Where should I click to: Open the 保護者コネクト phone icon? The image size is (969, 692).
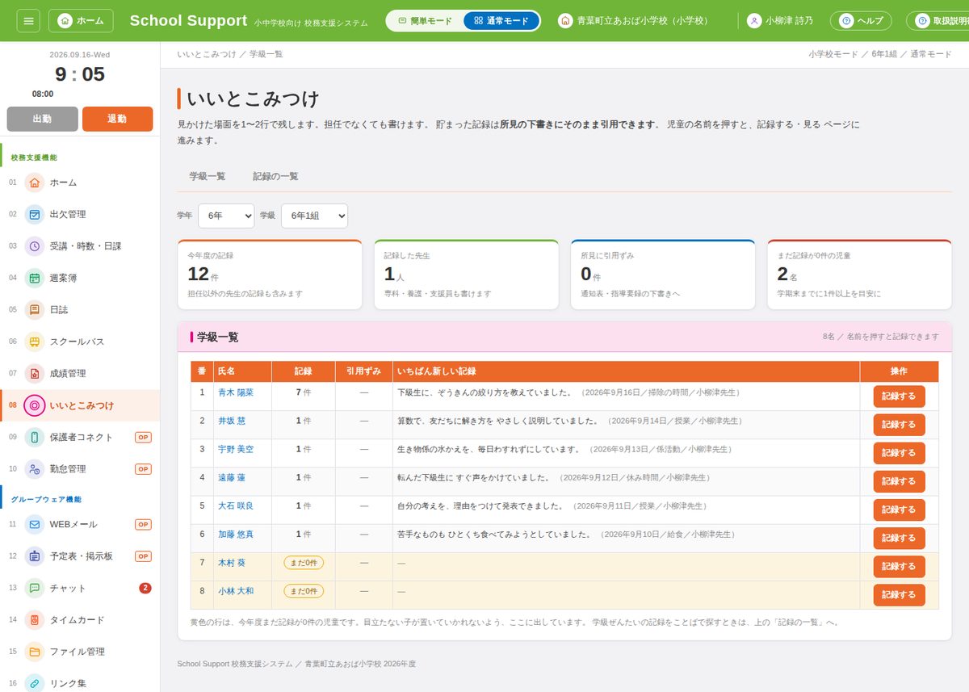click(35, 437)
